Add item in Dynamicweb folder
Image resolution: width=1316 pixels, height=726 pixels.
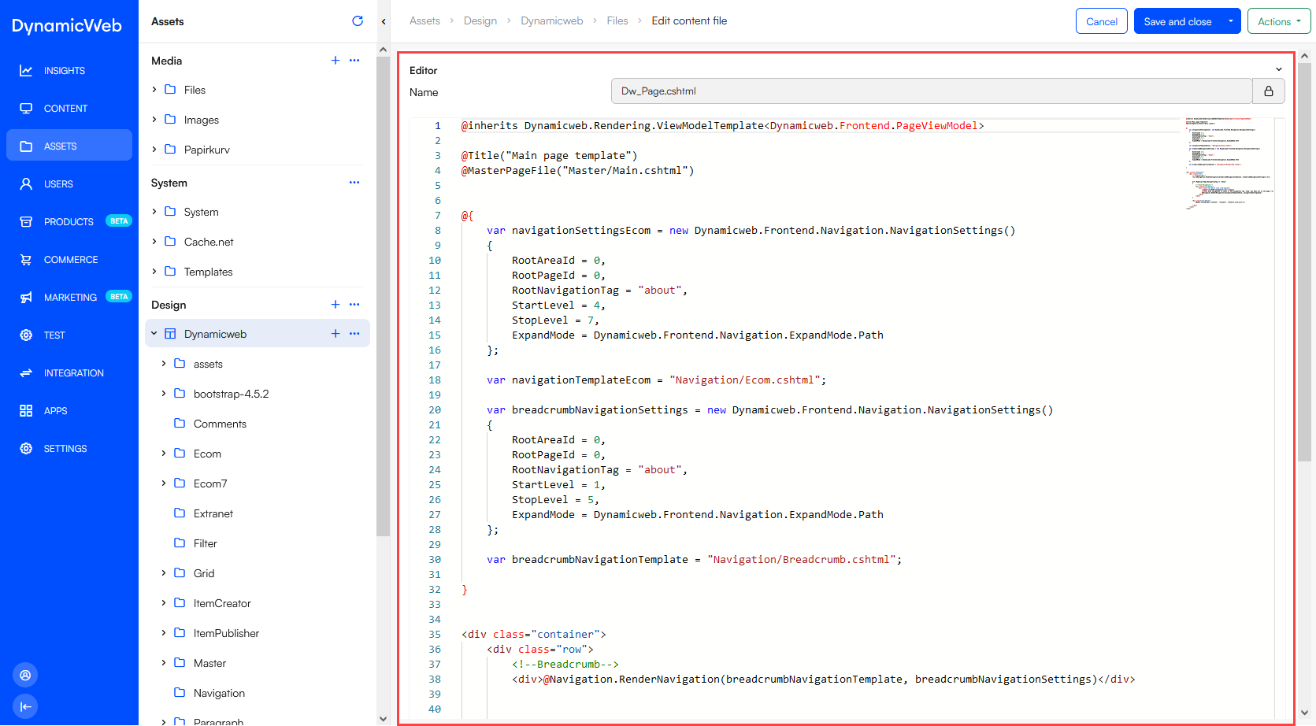click(335, 334)
